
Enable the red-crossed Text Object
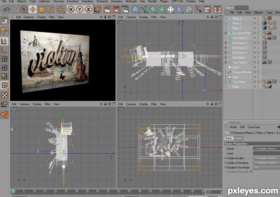point(260,82)
